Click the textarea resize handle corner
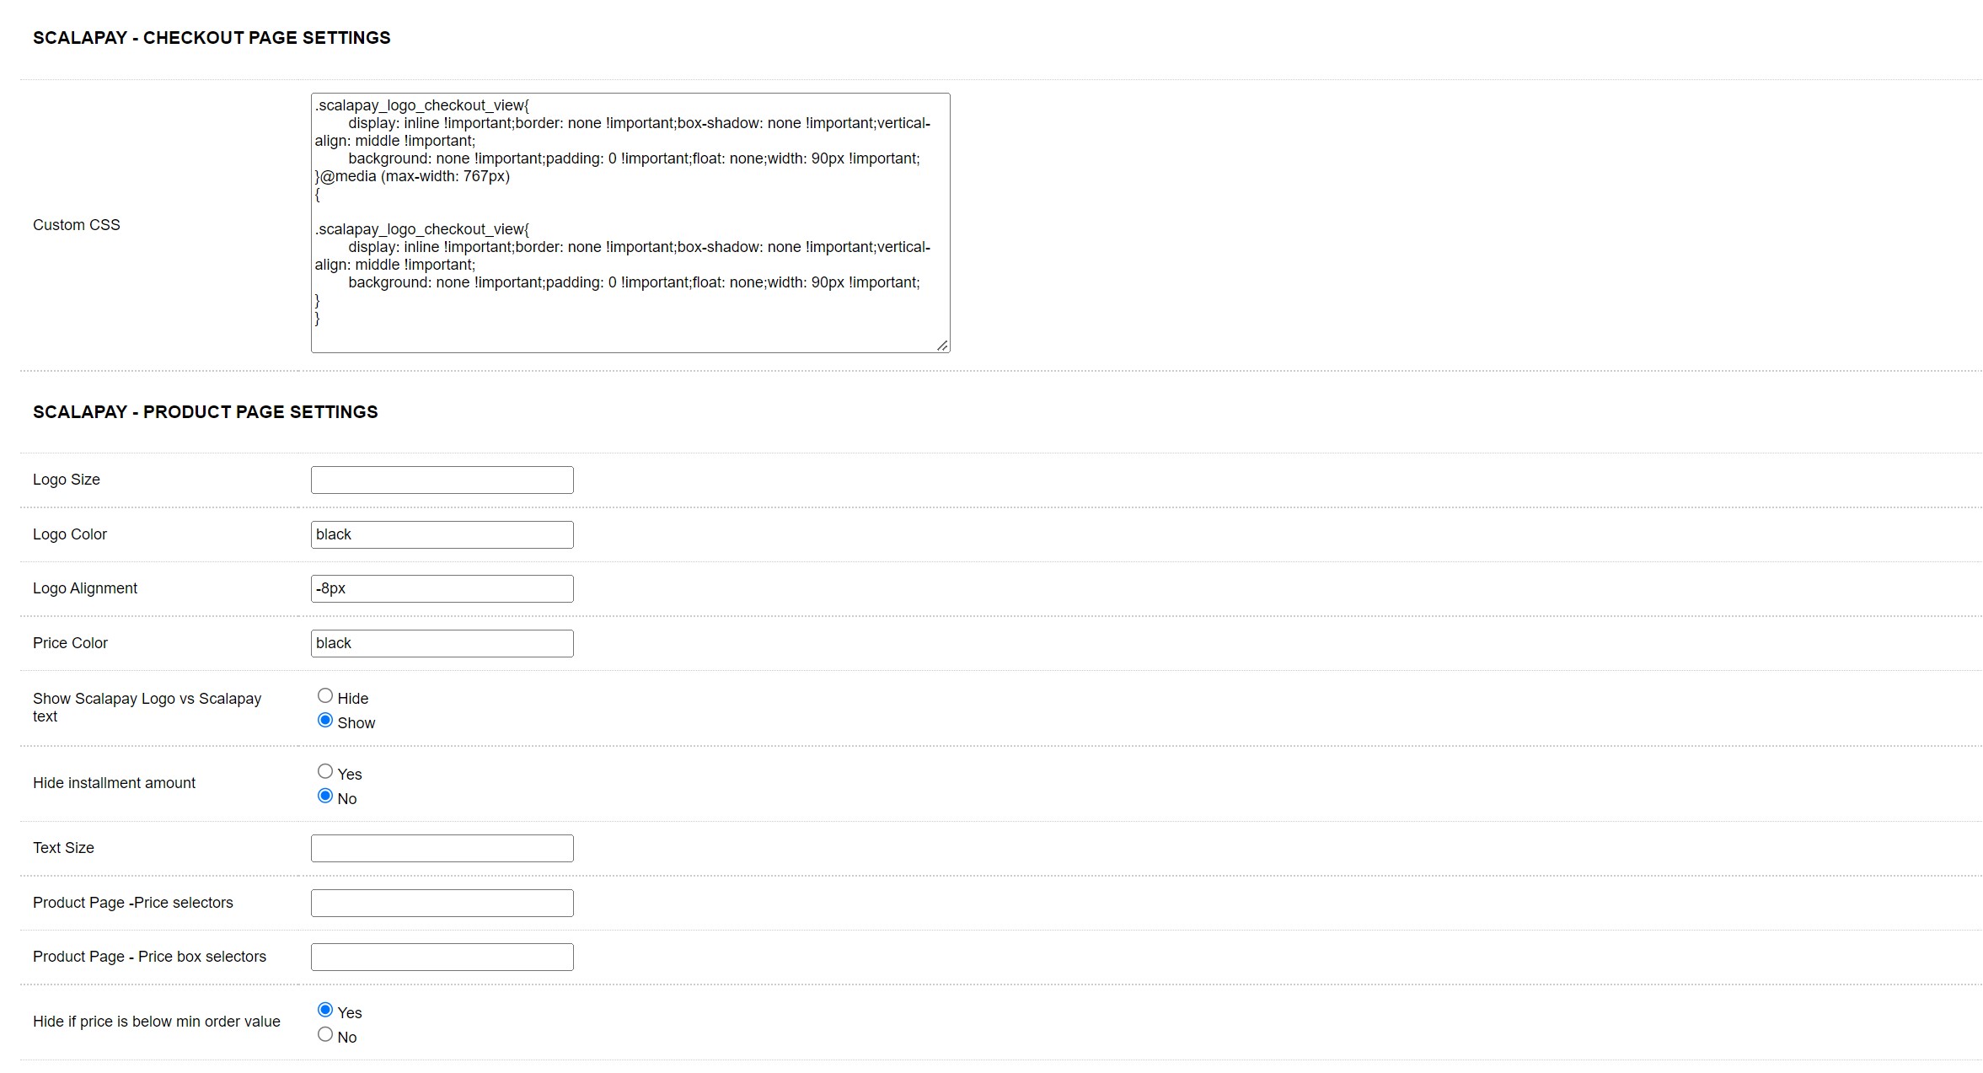 [x=942, y=345]
